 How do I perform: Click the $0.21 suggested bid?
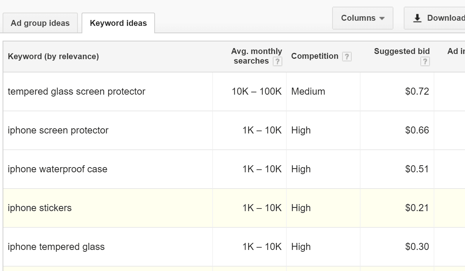(417, 208)
